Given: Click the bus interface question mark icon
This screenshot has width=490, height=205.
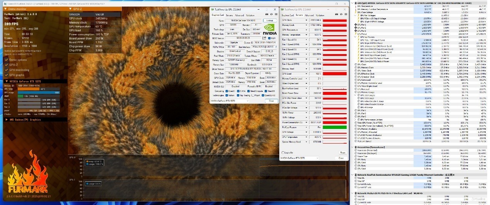Looking at the screenshot, I should pyautogui.click(x=275, y=46).
